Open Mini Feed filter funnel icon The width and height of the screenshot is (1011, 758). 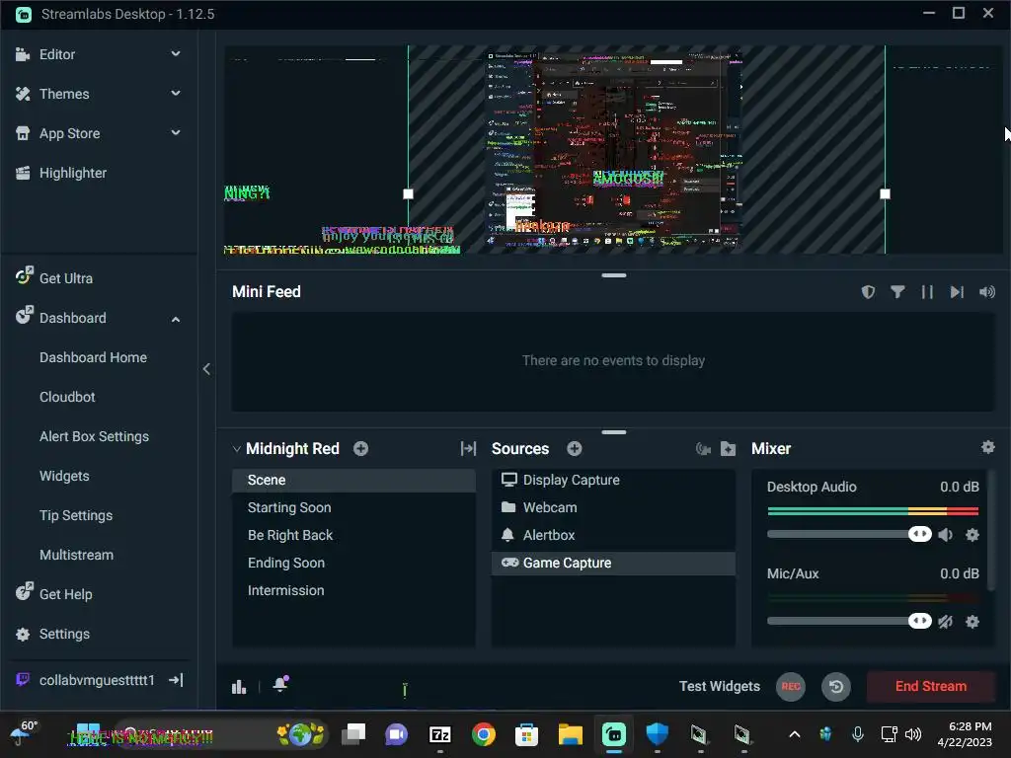(x=897, y=292)
